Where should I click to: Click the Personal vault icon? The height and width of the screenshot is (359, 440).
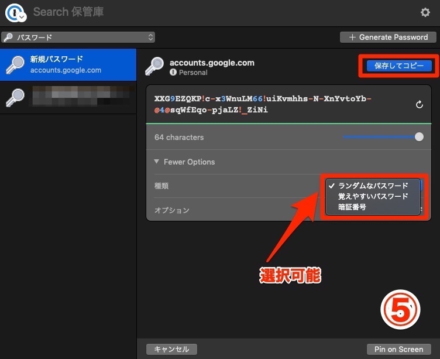pos(173,73)
